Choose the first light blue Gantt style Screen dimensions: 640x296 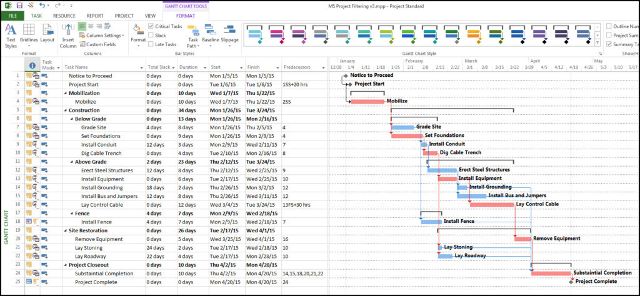255,34
